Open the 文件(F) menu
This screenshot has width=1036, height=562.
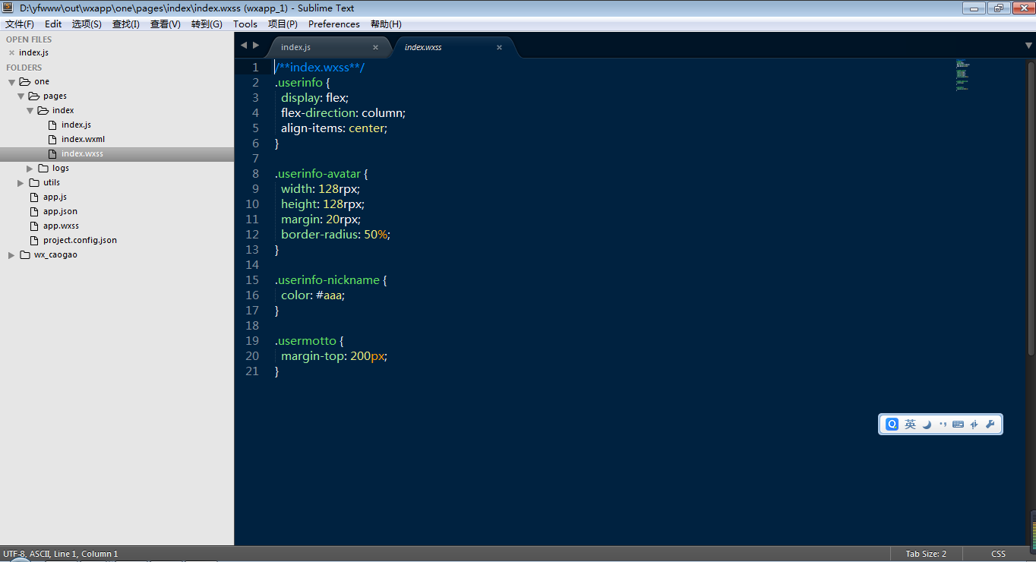pos(20,24)
